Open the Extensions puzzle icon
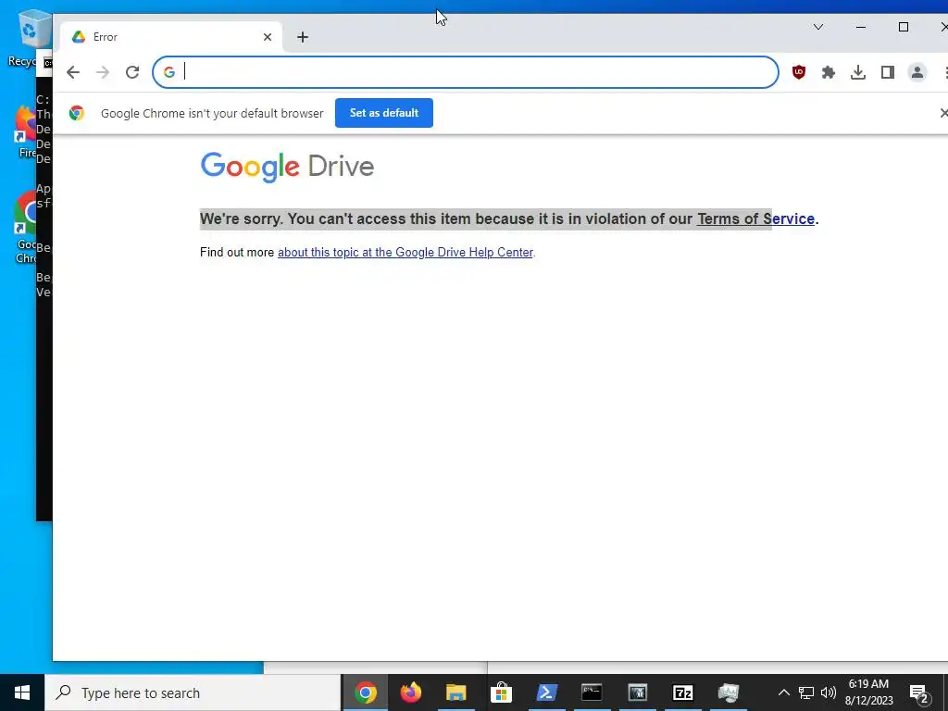This screenshot has width=948, height=711. click(x=829, y=72)
